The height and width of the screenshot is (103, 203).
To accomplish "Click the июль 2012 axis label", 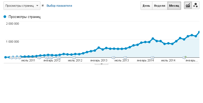I will [x=75, y=60].
